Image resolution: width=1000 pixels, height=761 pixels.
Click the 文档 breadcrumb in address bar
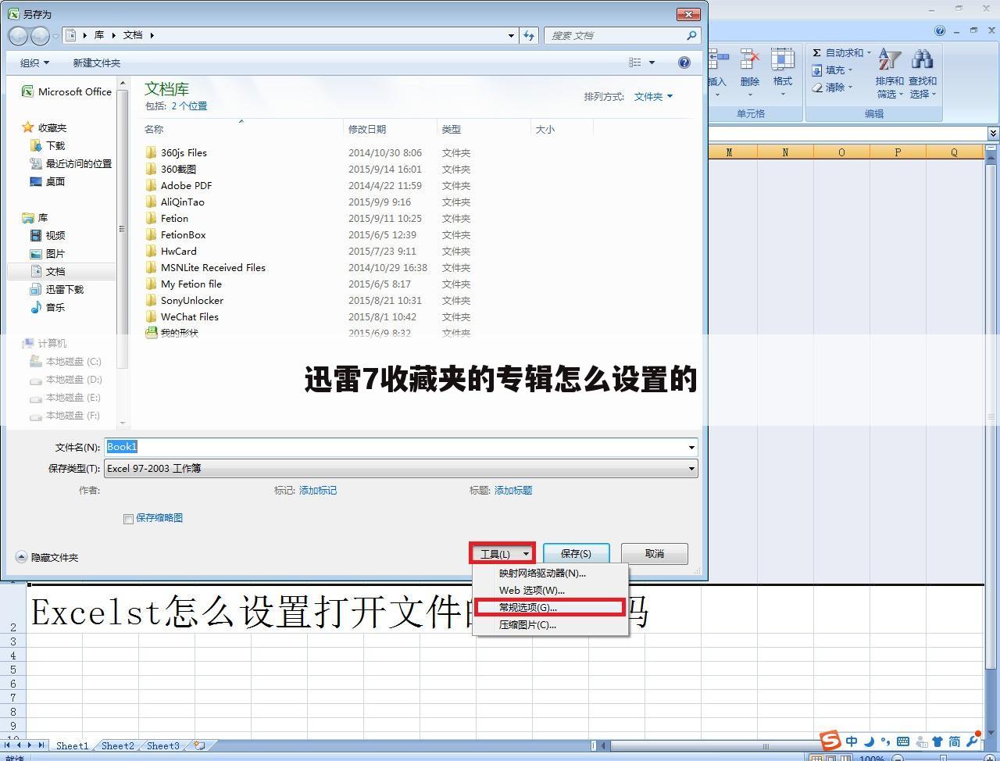coord(133,35)
